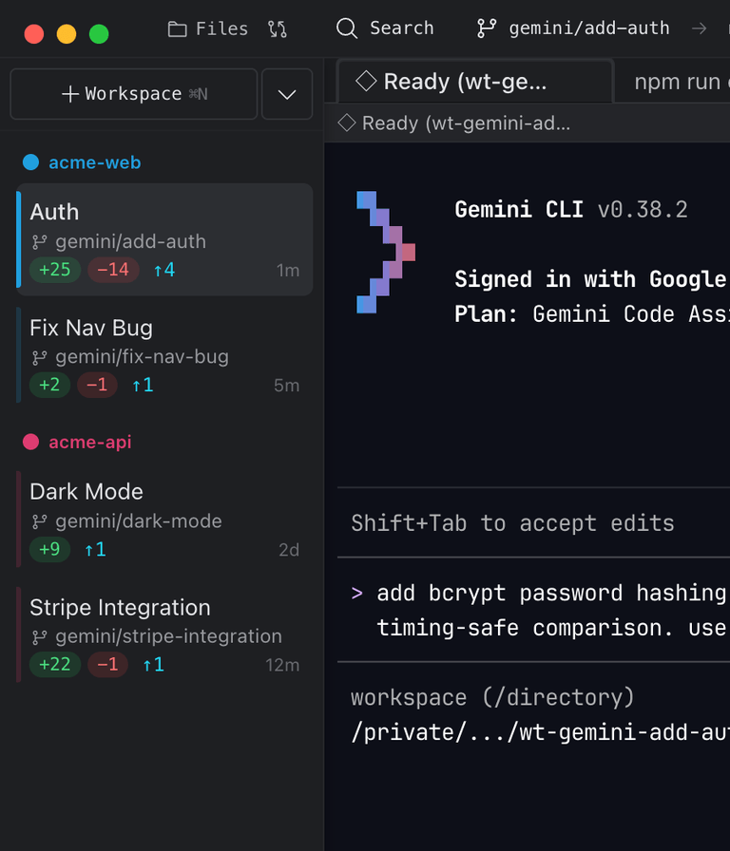
Task: Click the −1 badge in Fix Nav Bug
Action: pos(97,385)
